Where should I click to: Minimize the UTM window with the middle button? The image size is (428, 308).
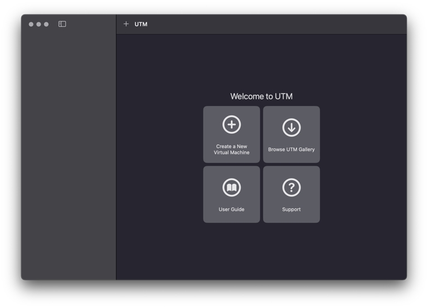tap(38, 24)
